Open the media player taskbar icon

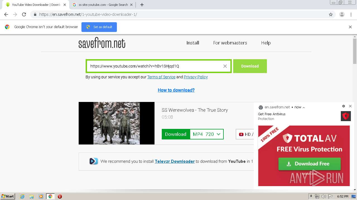(41, 196)
